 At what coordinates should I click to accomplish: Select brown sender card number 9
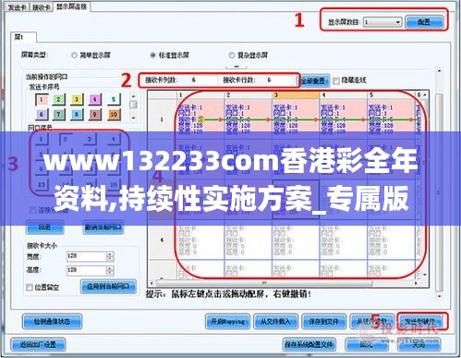[95, 115]
